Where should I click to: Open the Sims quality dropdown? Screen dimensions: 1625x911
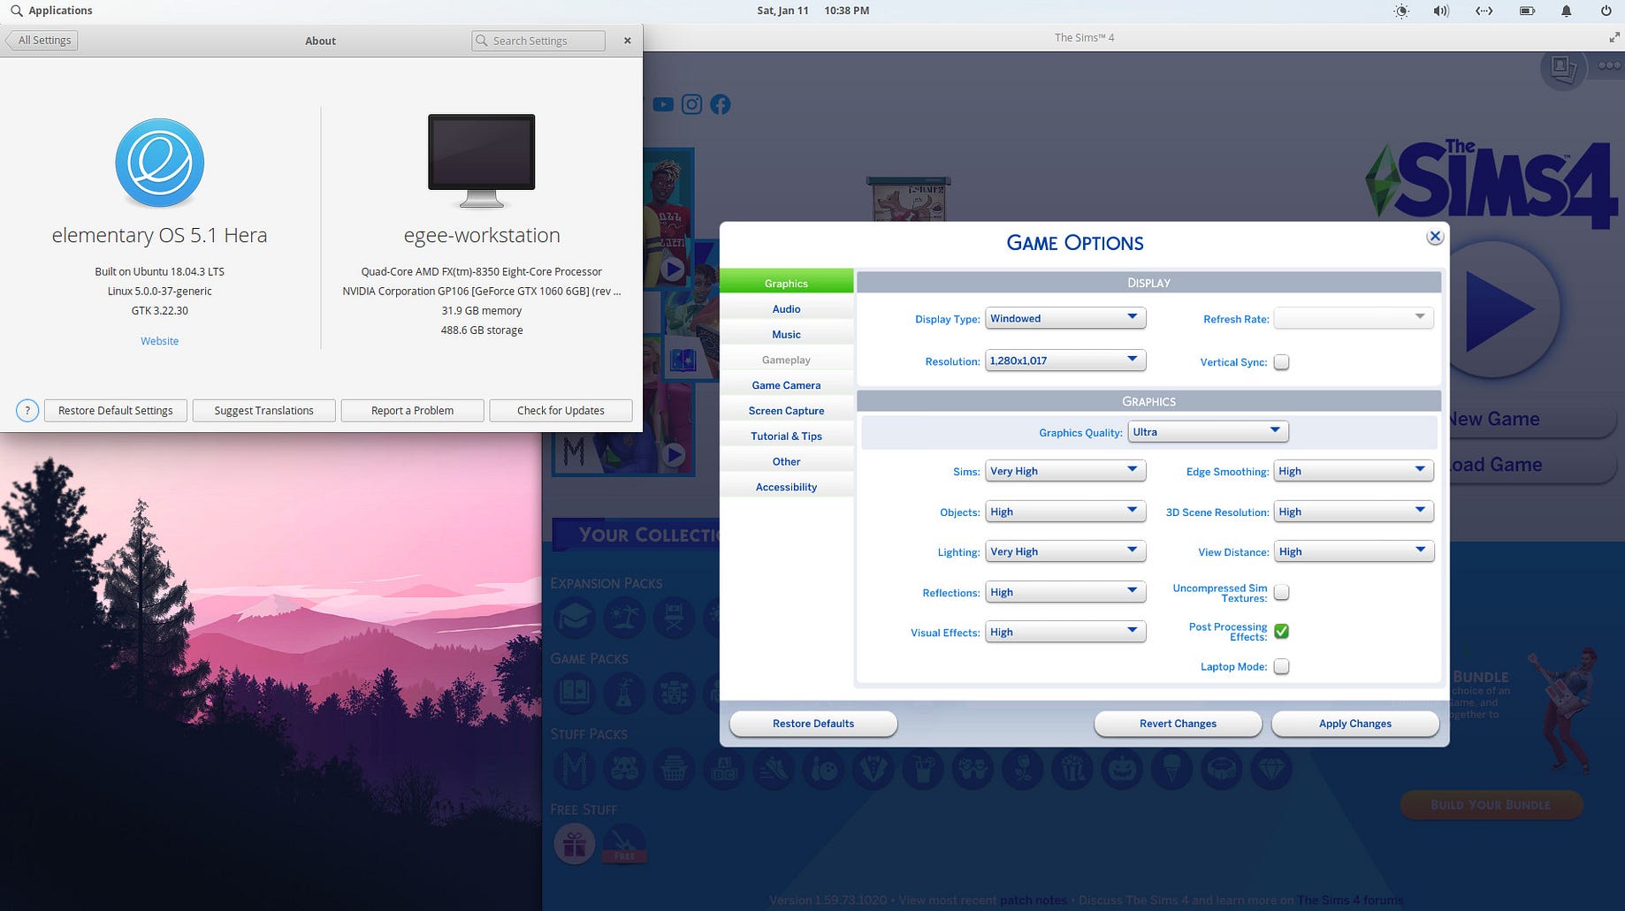point(1065,471)
